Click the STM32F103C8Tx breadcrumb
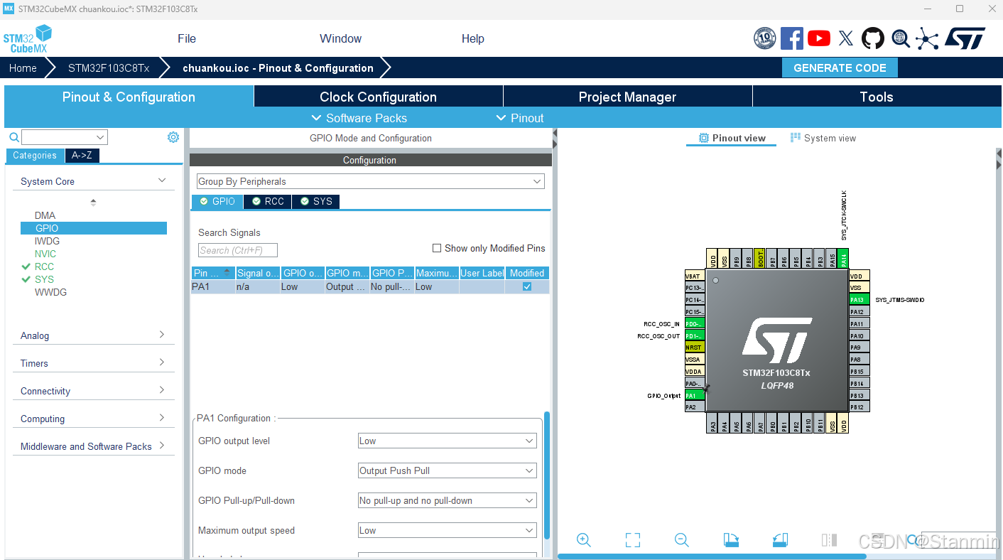 tap(109, 68)
